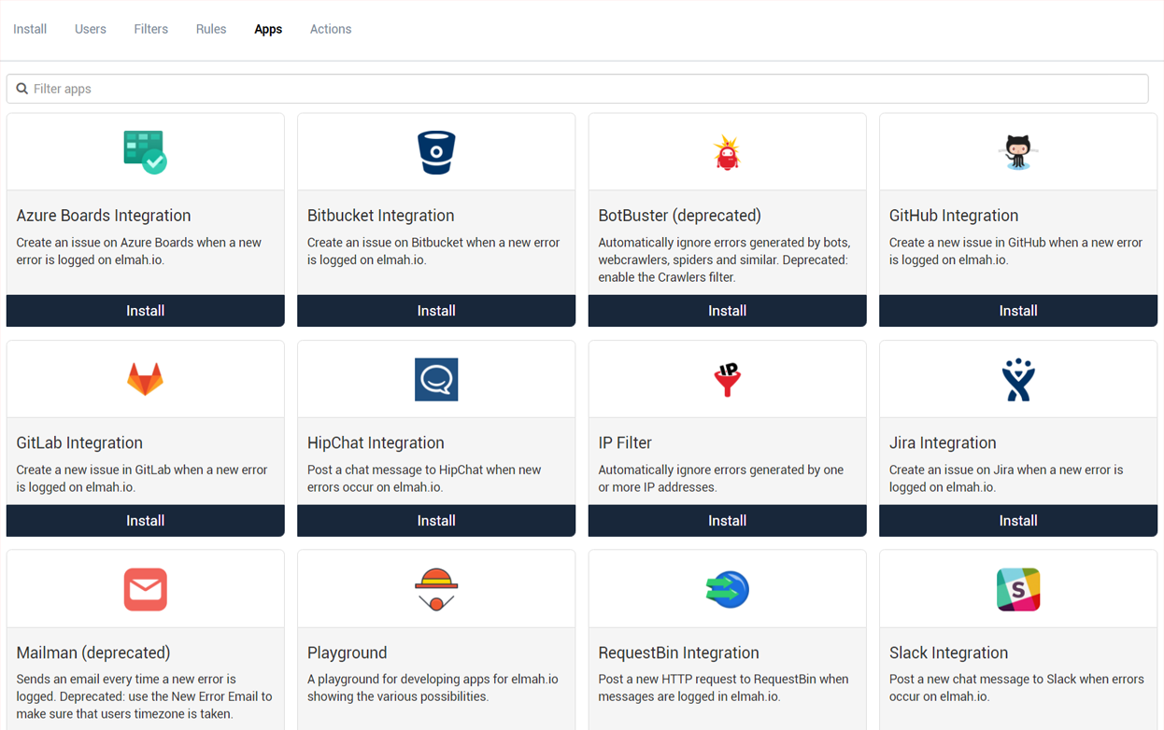The height and width of the screenshot is (730, 1164).
Task: Click the GitLab Integration title
Action: [79, 442]
